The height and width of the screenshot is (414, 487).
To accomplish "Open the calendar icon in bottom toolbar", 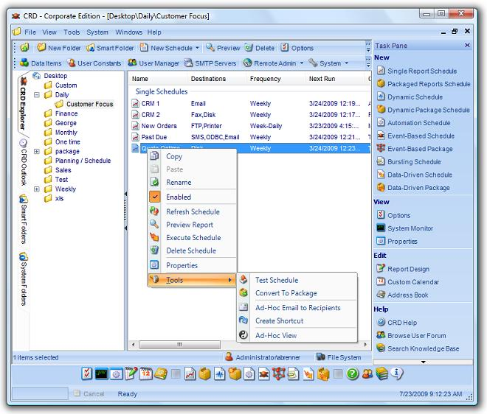I will [x=146, y=373].
